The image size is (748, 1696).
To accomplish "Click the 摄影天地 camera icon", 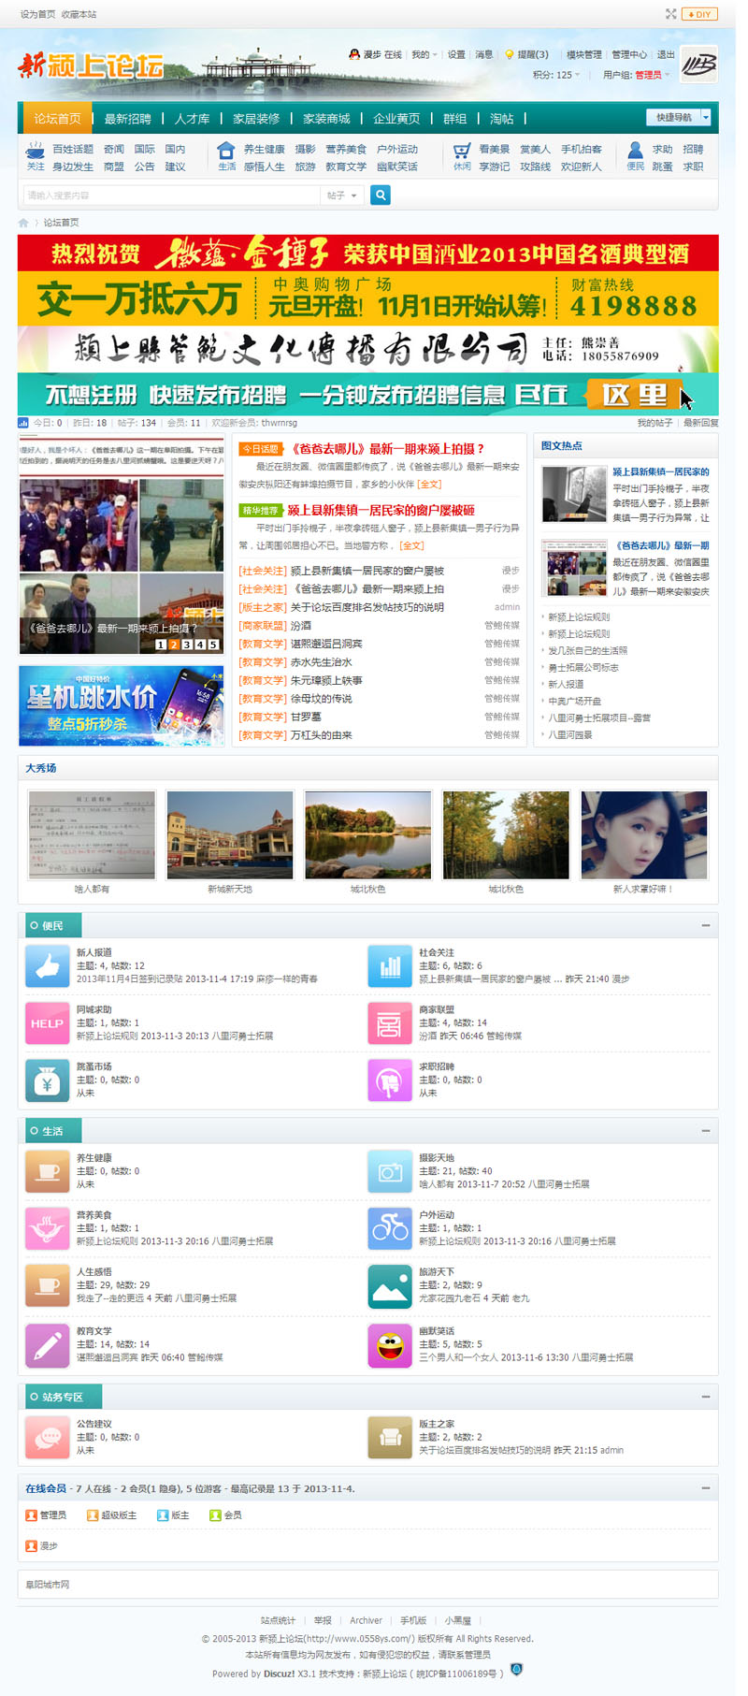I will (390, 1171).
